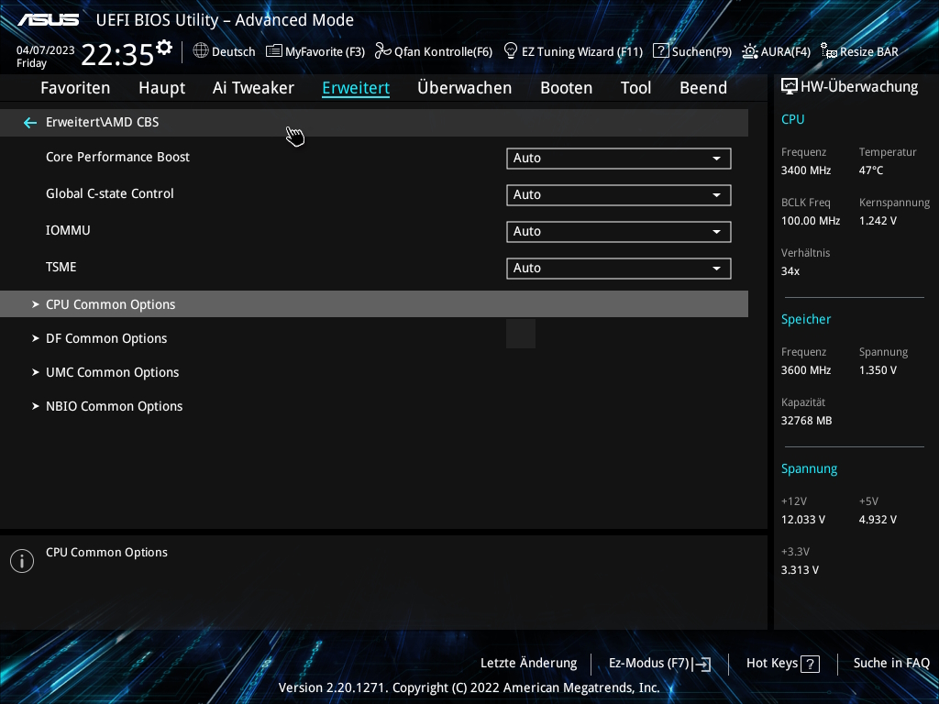Open the Global C-state Control dropdown
The image size is (939, 704).
(619, 195)
